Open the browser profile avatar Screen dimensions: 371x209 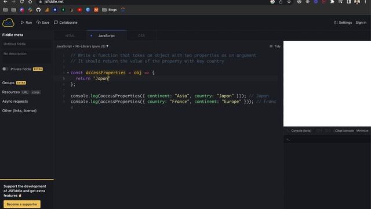point(357,2)
